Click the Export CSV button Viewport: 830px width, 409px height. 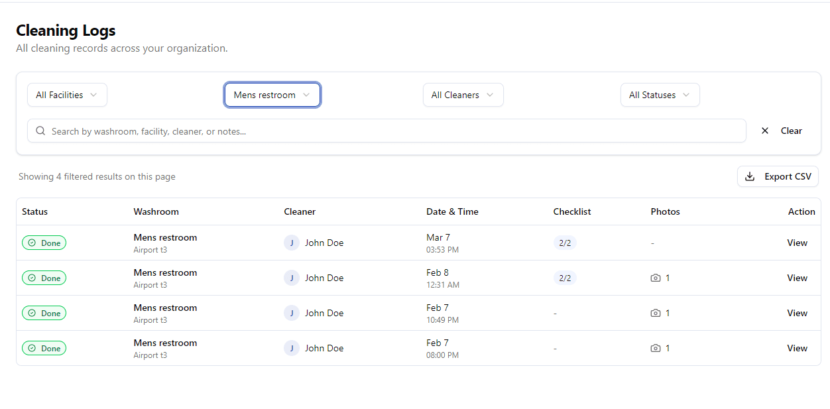pyautogui.click(x=778, y=176)
